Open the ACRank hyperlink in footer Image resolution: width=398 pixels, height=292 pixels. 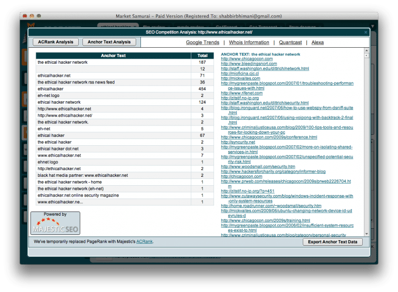click(x=145, y=241)
